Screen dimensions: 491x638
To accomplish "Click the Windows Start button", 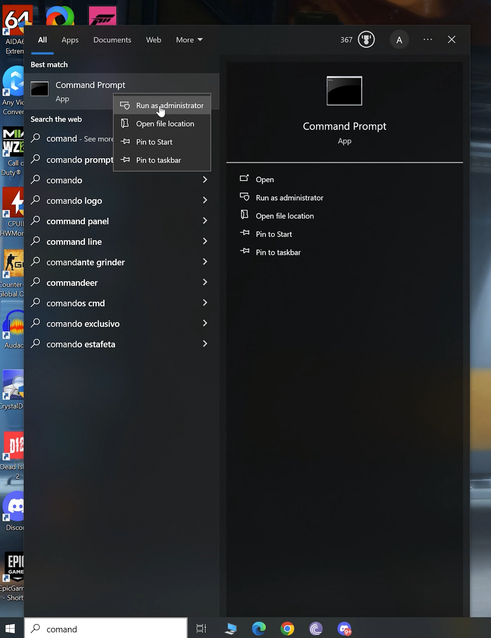I will click(x=10, y=628).
